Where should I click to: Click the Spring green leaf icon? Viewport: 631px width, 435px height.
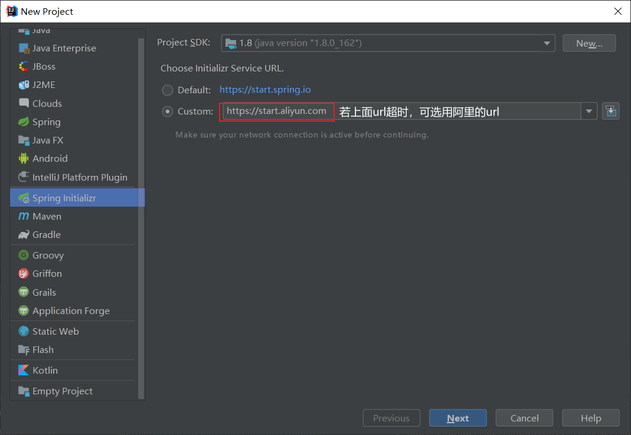[x=24, y=122]
